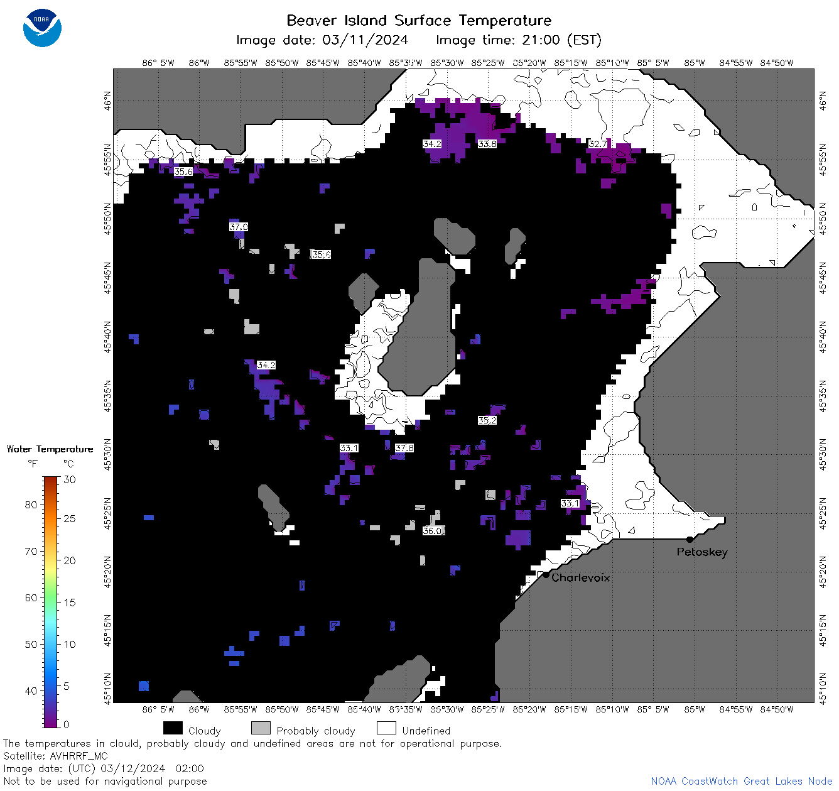The width and height of the screenshot is (839, 791).
Task: Click the 30 Celsius scale tick label
Action: [x=70, y=479]
